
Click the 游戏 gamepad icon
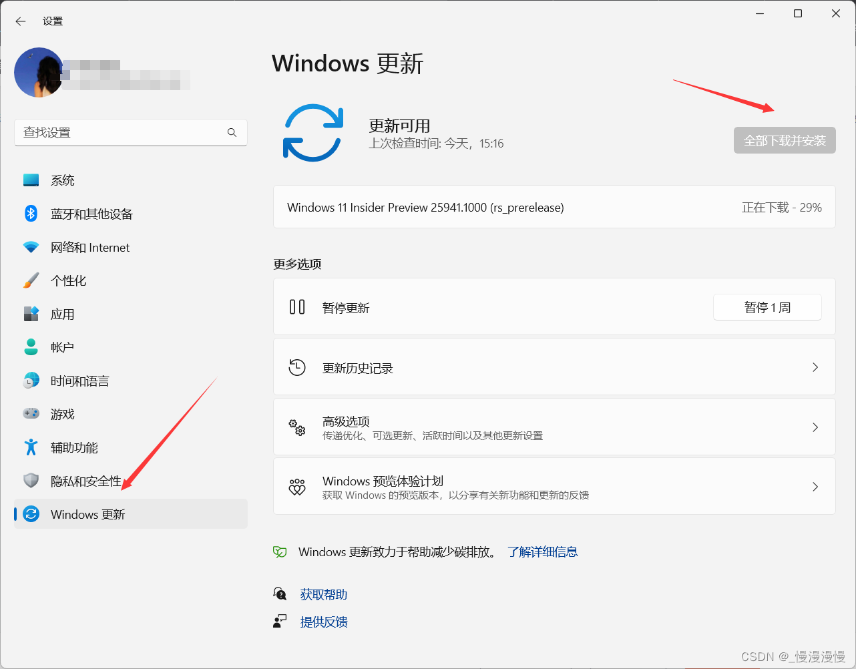click(31, 414)
